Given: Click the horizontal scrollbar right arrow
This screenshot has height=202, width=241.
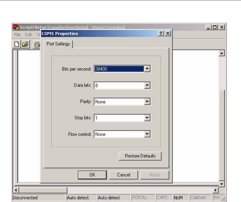Looking at the screenshot, I should 216,190.
